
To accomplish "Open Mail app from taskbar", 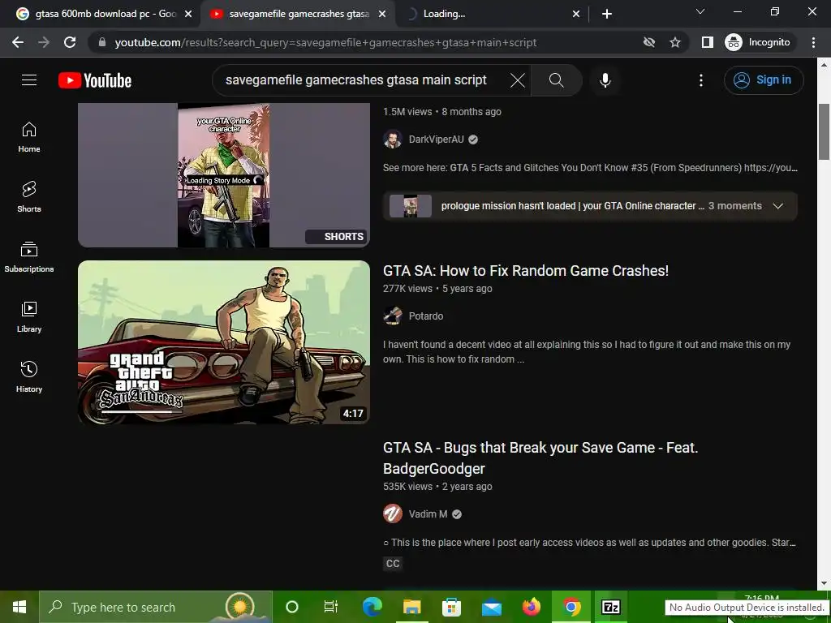I will coord(491,607).
